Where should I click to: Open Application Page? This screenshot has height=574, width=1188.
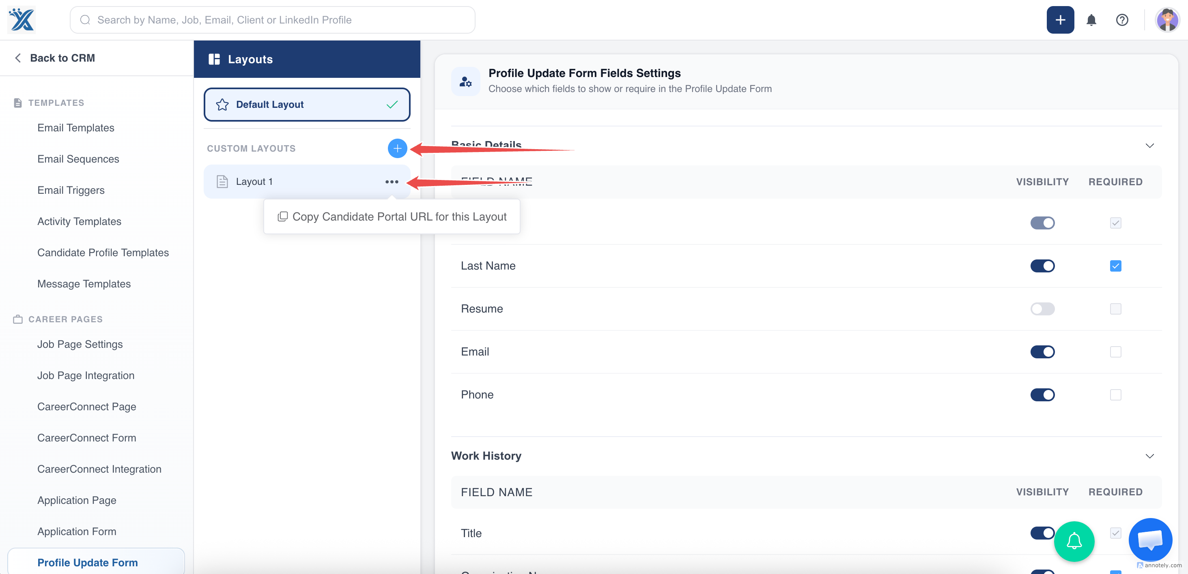click(x=77, y=500)
